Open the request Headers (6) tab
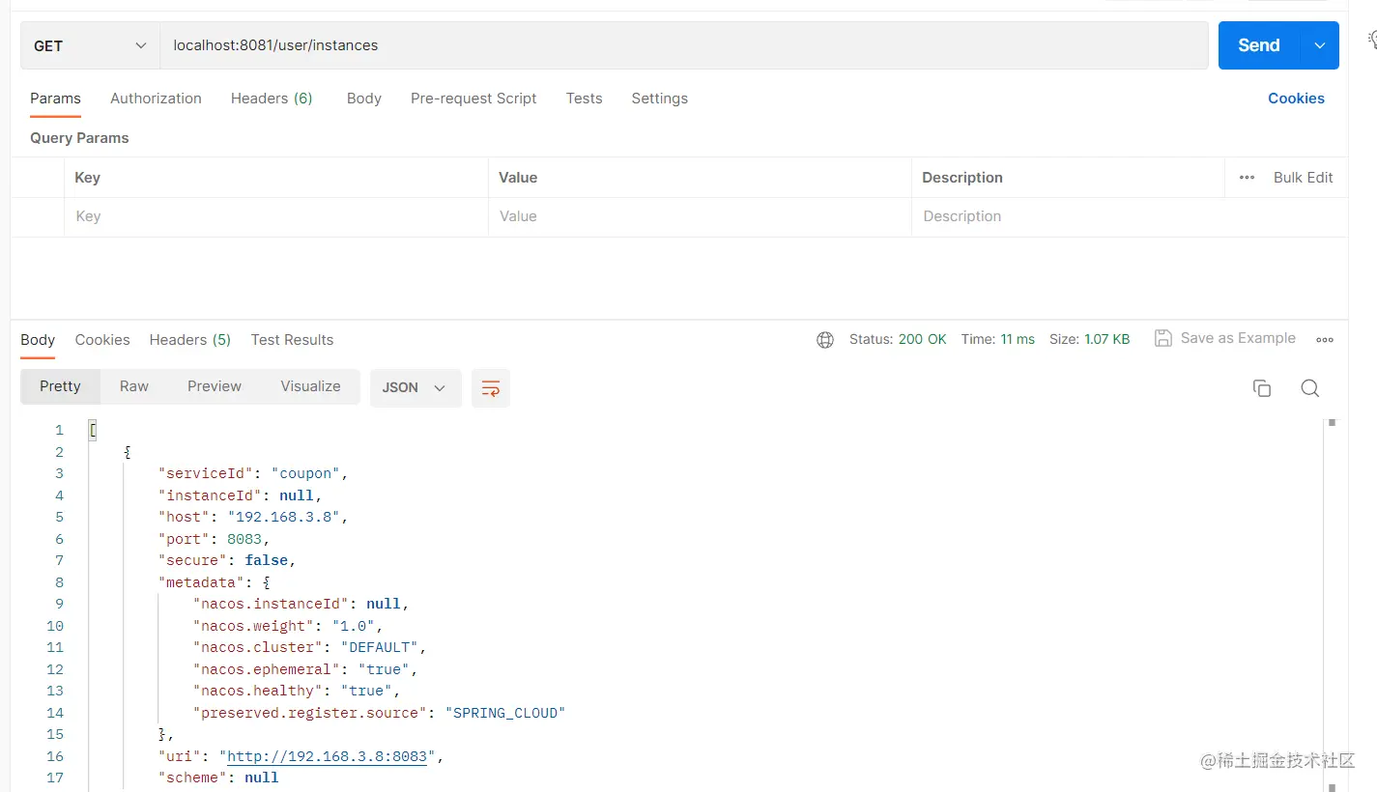Viewport: 1377px width, 792px height. tap(272, 99)
